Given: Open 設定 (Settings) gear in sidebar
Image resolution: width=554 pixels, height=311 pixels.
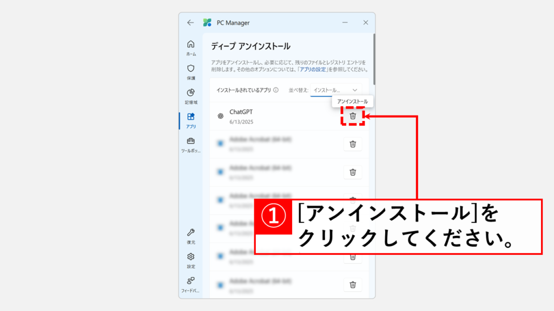Looking at the screenshot, I should pos(191,260).
